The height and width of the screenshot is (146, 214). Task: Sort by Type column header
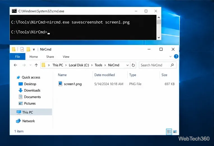(133, 75)
